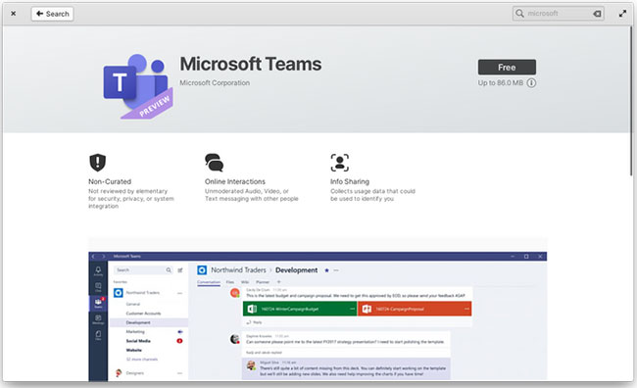The height and width of the screenshot is (388, 637).
Task: Click the microsoft search field
Action: coord(558,14)
